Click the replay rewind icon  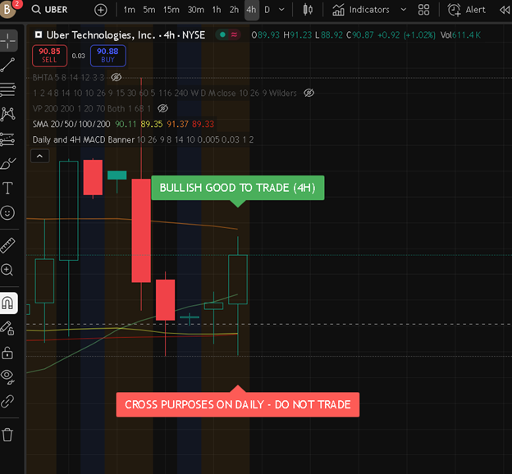click(x=505, y=10)
